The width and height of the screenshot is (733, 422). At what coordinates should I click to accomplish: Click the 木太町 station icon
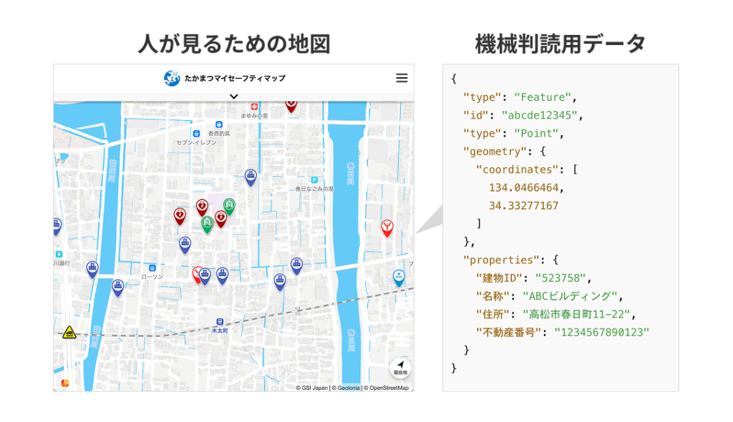tap(219, 322)
